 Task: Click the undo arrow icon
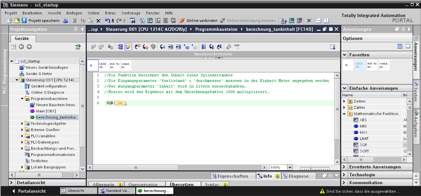click(108, 21)
